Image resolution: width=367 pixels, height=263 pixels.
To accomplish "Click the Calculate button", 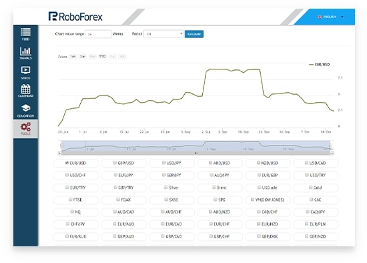I will point(194,34).
